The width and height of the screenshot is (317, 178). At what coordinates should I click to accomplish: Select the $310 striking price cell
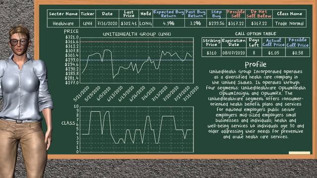click(x=211, y=53)
